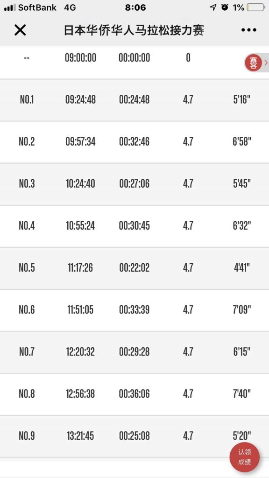269x478 pixels.
Task: Expand the side tab arrow beside 赛客 badge
Action: click(266, 63)
